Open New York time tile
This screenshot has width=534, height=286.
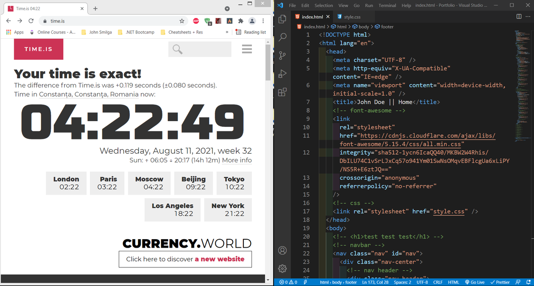coord(228,210)
